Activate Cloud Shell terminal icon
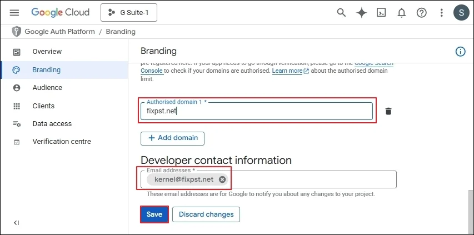 381,13
